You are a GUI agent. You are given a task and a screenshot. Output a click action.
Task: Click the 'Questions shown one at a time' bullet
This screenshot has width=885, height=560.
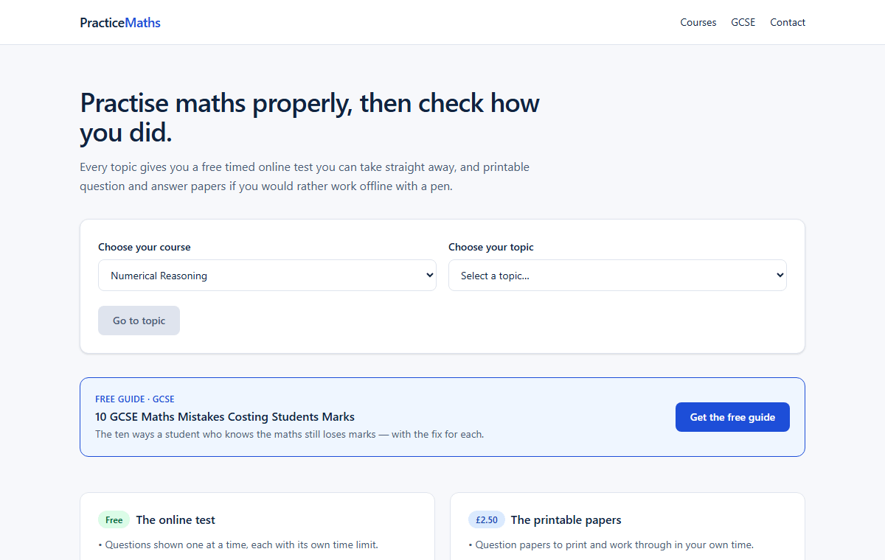pos(238,545)
